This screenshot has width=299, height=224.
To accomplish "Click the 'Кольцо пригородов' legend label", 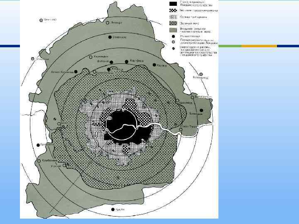I will click(x=194, y=17).
